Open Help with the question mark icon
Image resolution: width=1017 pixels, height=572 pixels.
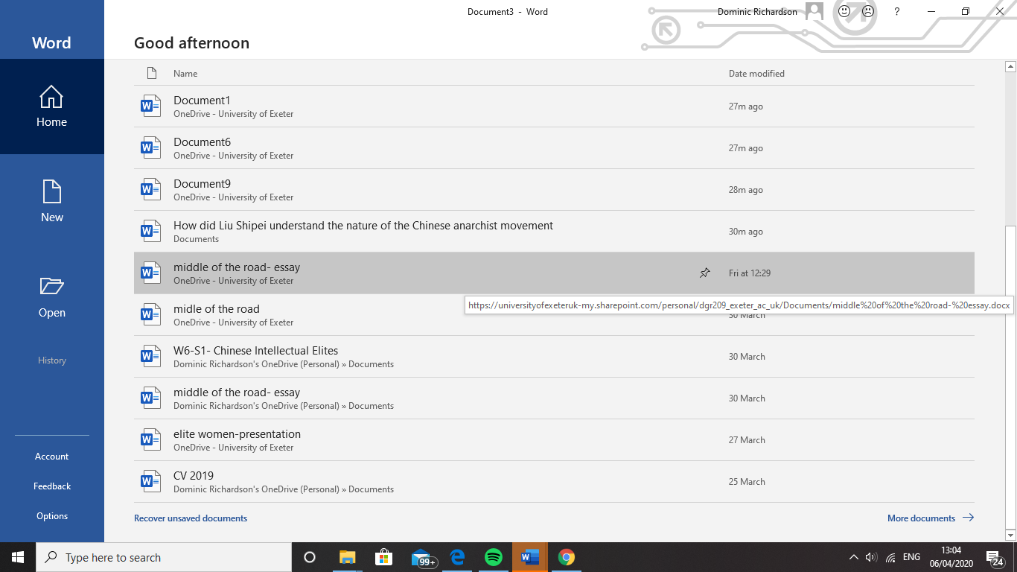coord(897,11)
